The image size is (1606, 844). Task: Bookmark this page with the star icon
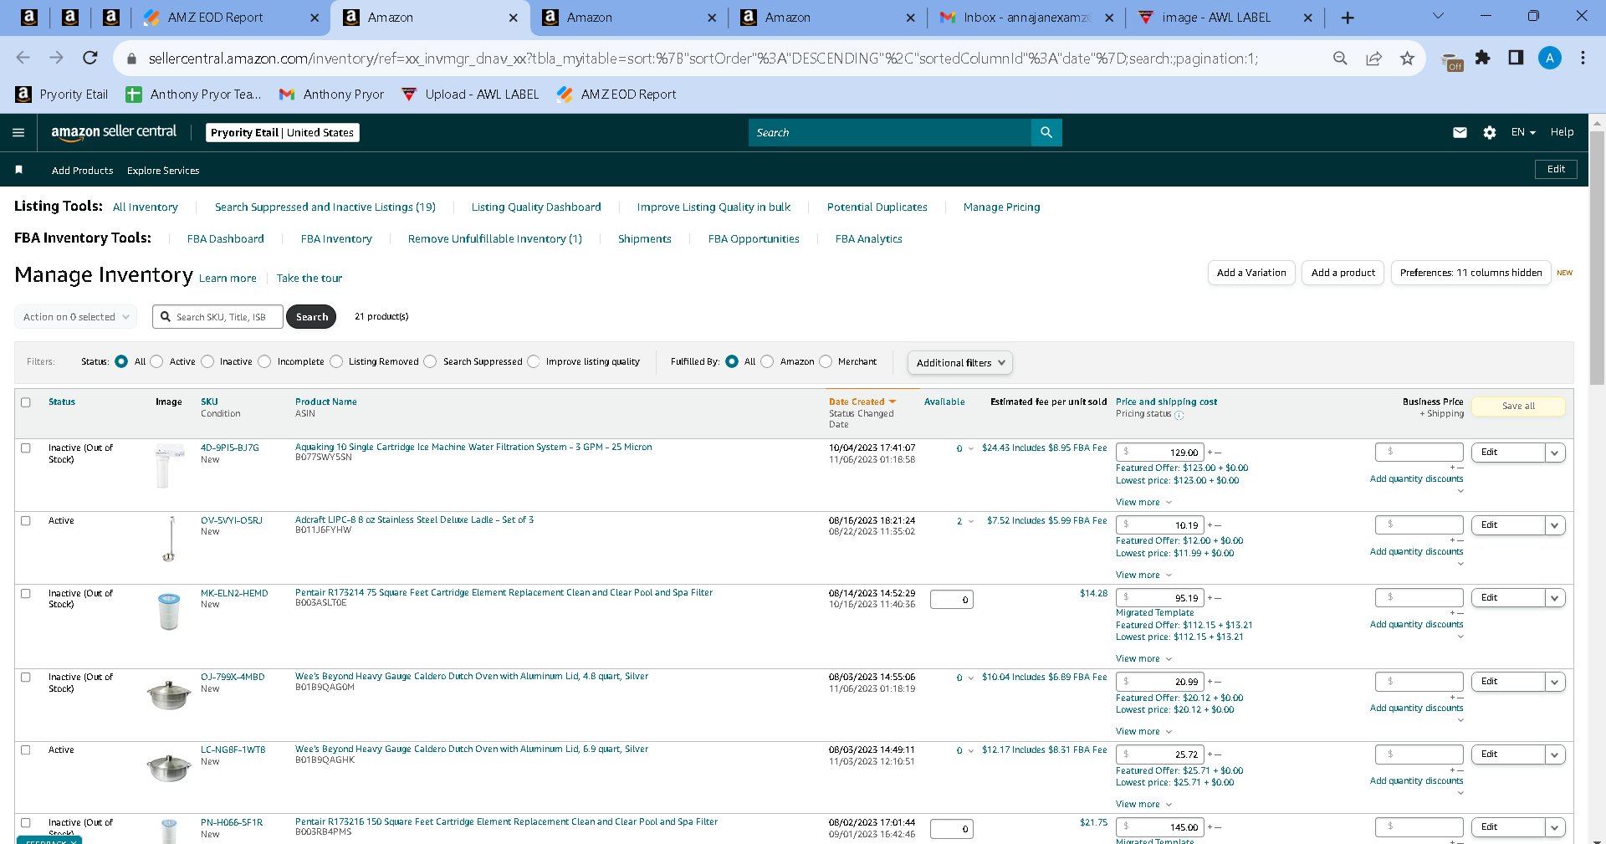[1407, 58]
